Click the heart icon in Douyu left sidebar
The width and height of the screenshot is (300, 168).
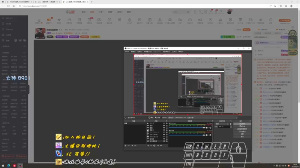pos(3,18)
